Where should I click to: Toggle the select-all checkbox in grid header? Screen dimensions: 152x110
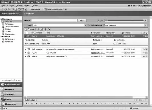(x=27, y=33)
